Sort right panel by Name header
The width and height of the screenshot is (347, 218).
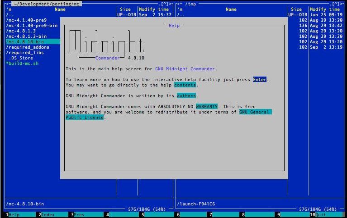click(x=231, y=9)
